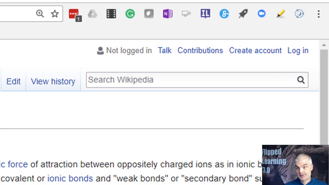Open the red LastPass extension

[x=74, y=14]
